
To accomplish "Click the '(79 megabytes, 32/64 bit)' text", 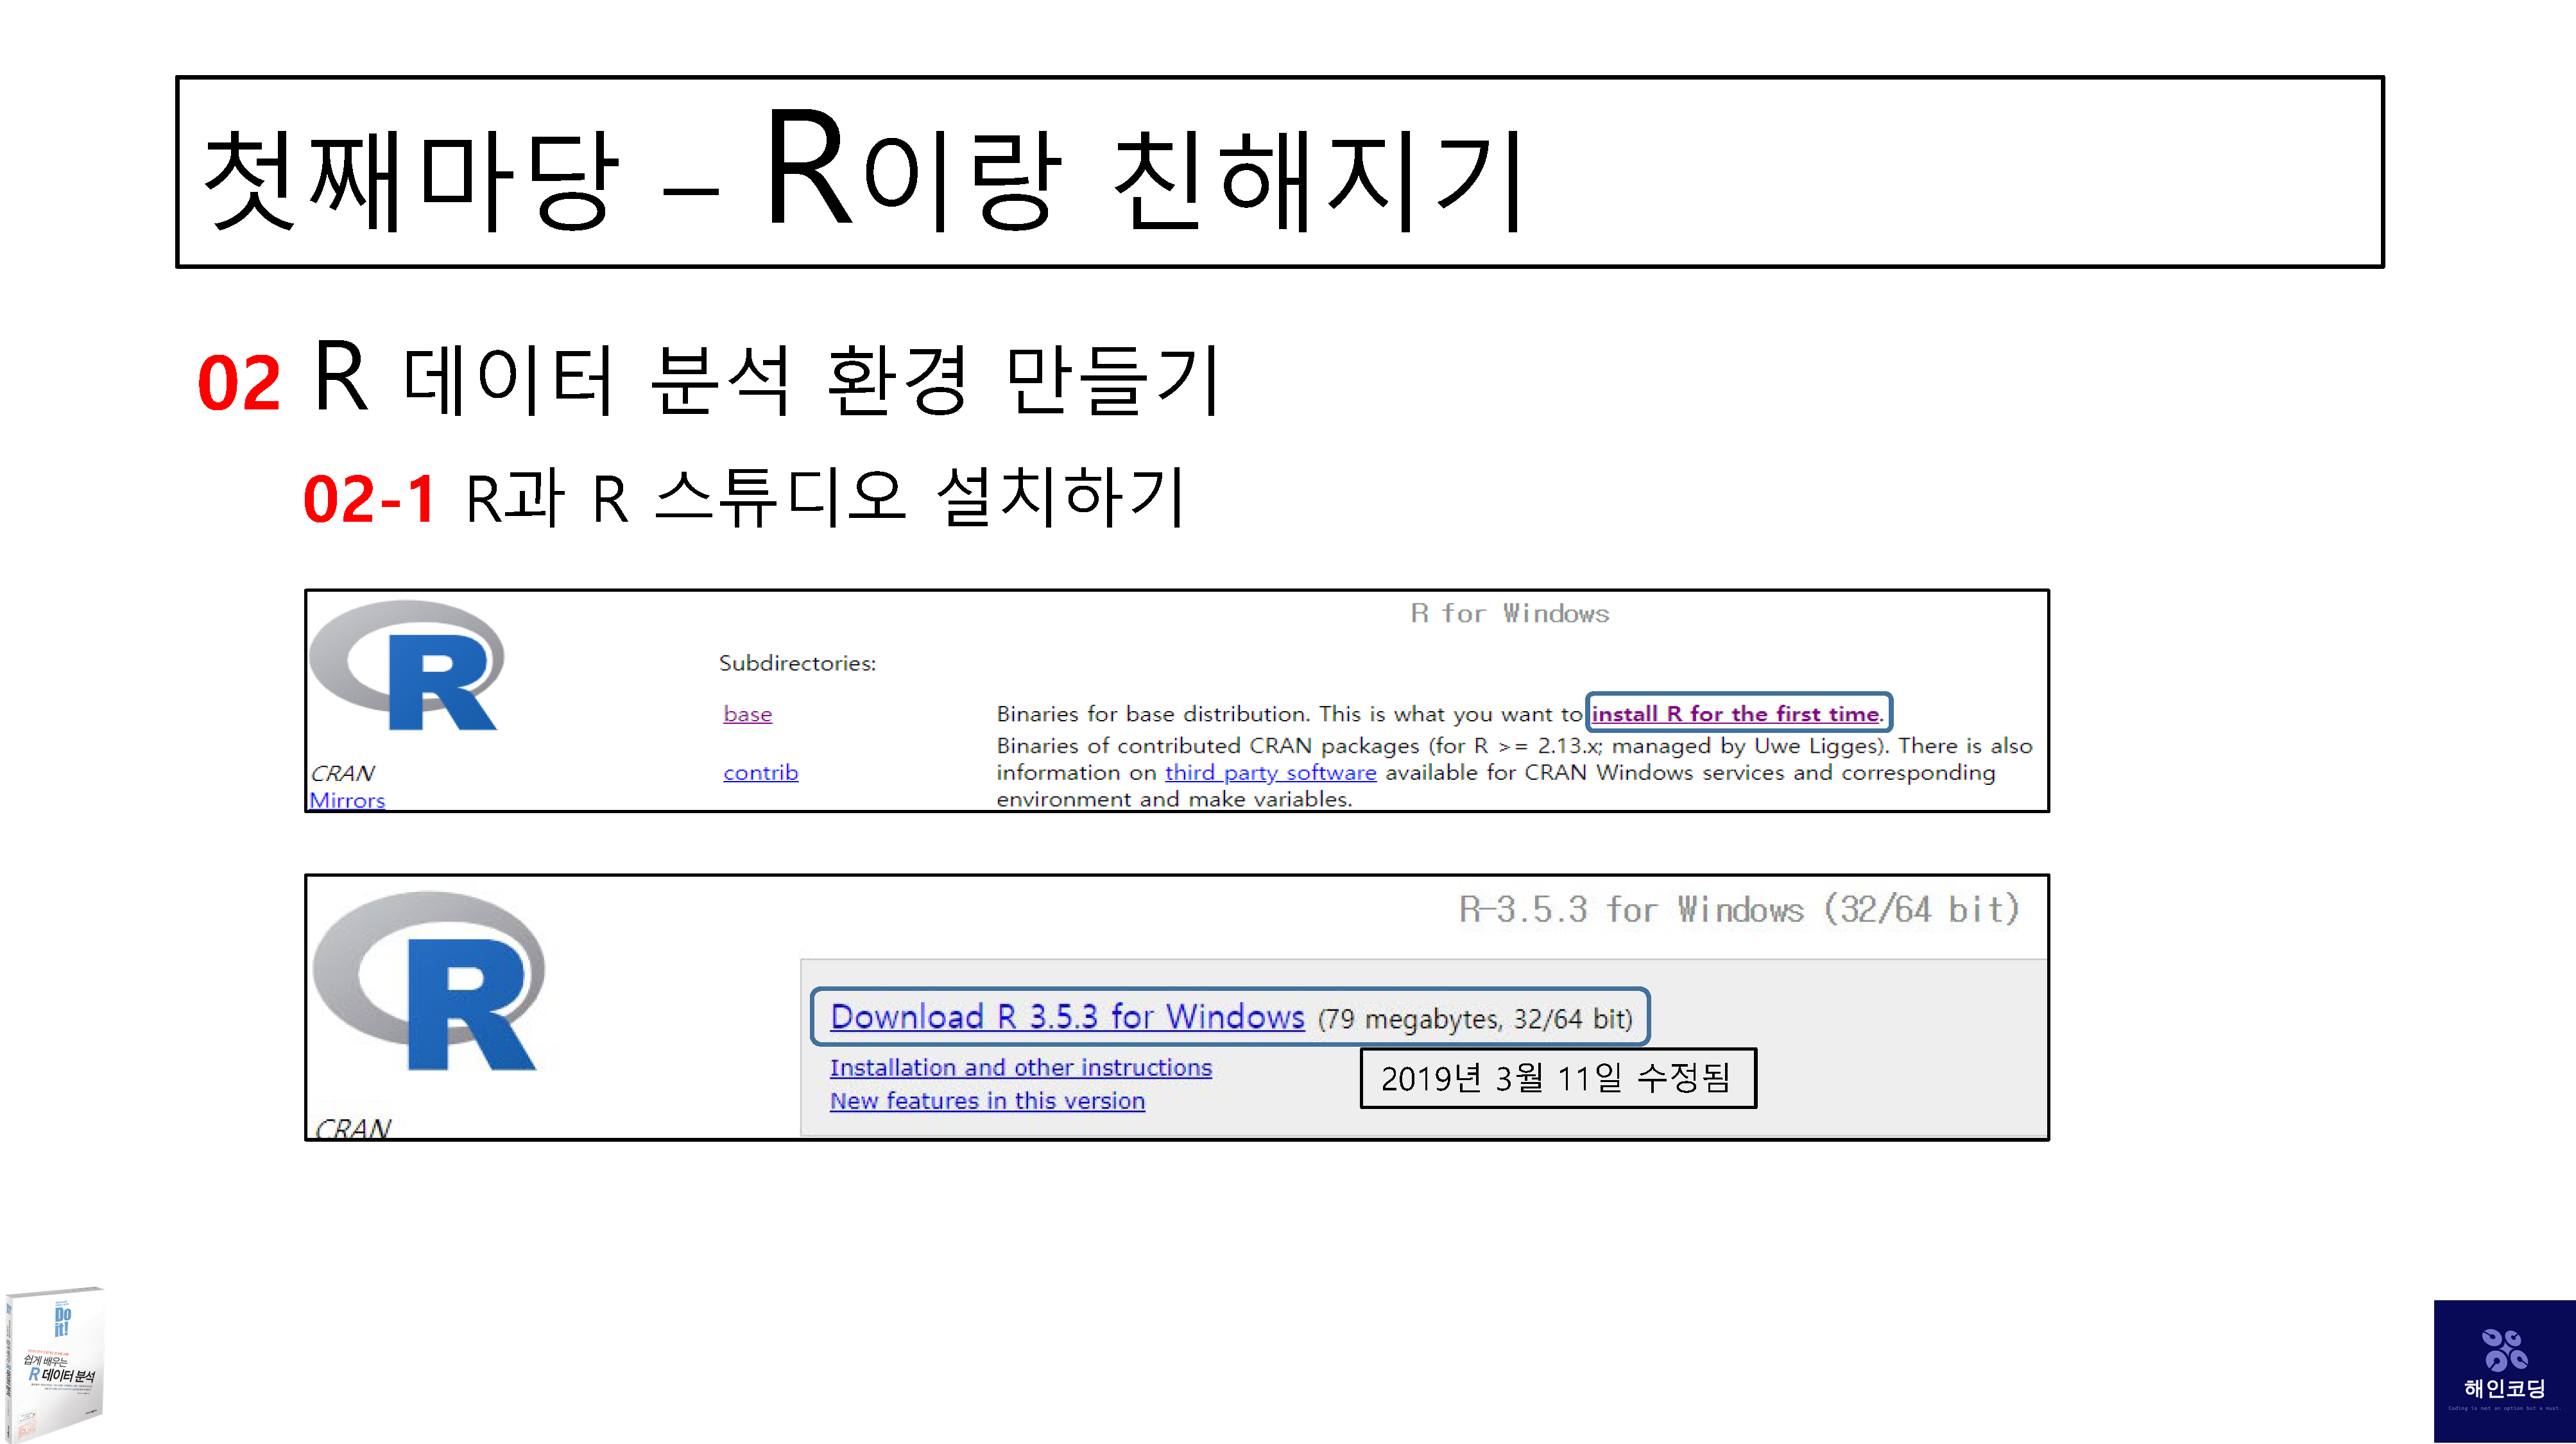I will pyautogui.click(x=1475, y=1019).
